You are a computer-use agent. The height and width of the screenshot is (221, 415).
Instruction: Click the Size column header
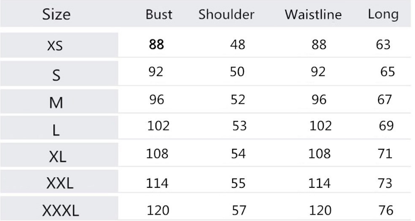pos(56,14)
